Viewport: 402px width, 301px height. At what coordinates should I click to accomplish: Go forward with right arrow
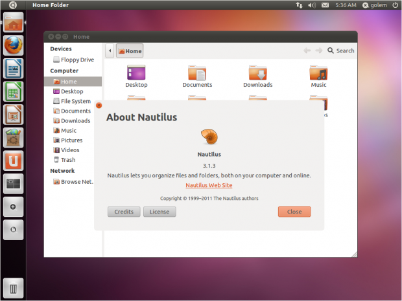point(318,50)
